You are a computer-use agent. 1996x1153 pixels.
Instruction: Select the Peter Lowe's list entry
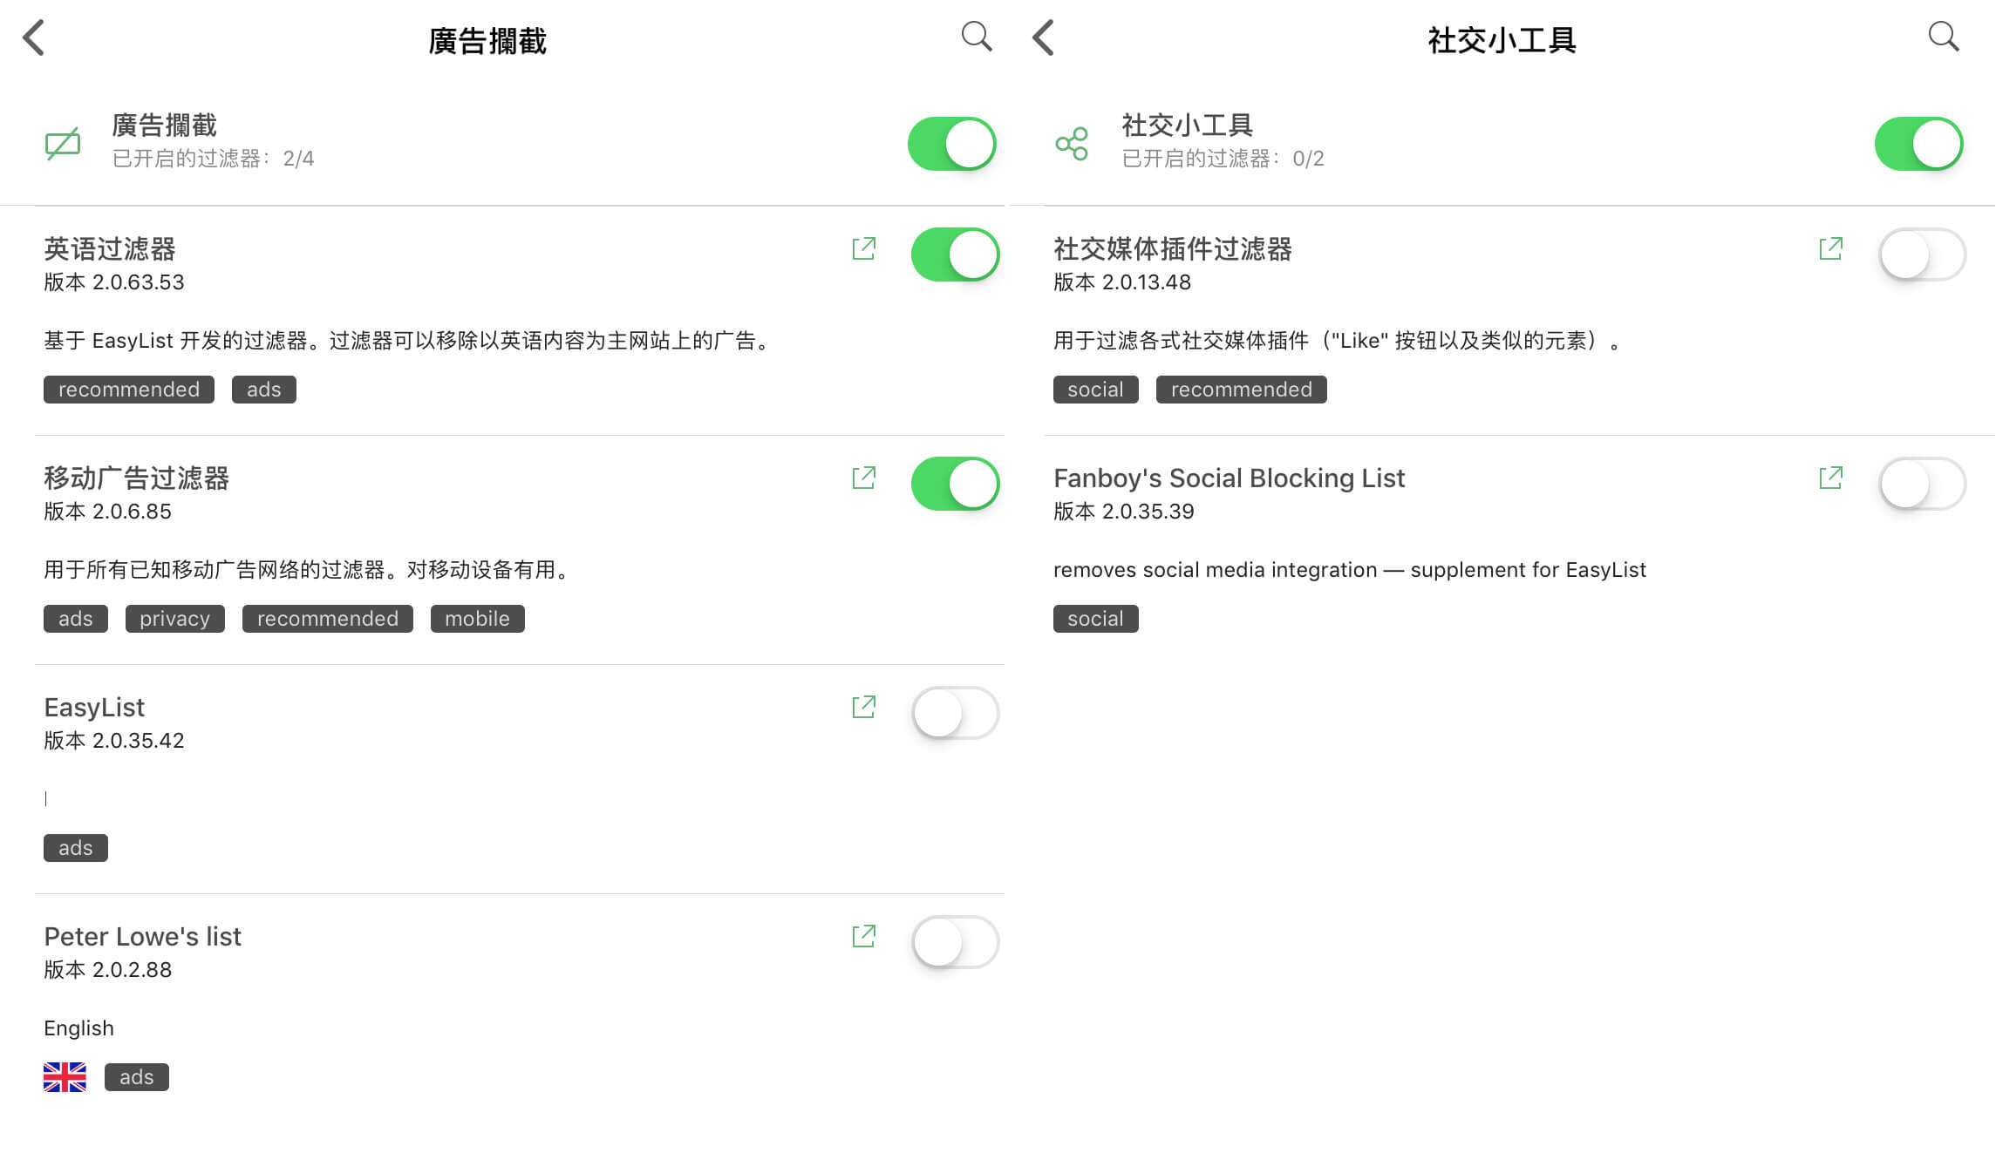142,936
